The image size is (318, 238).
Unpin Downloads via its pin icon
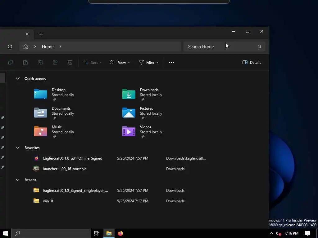pos(143,99)
